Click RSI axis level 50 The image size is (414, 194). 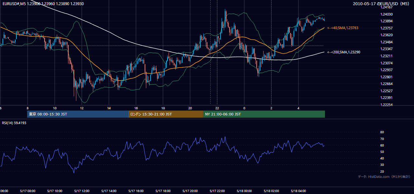382,152
